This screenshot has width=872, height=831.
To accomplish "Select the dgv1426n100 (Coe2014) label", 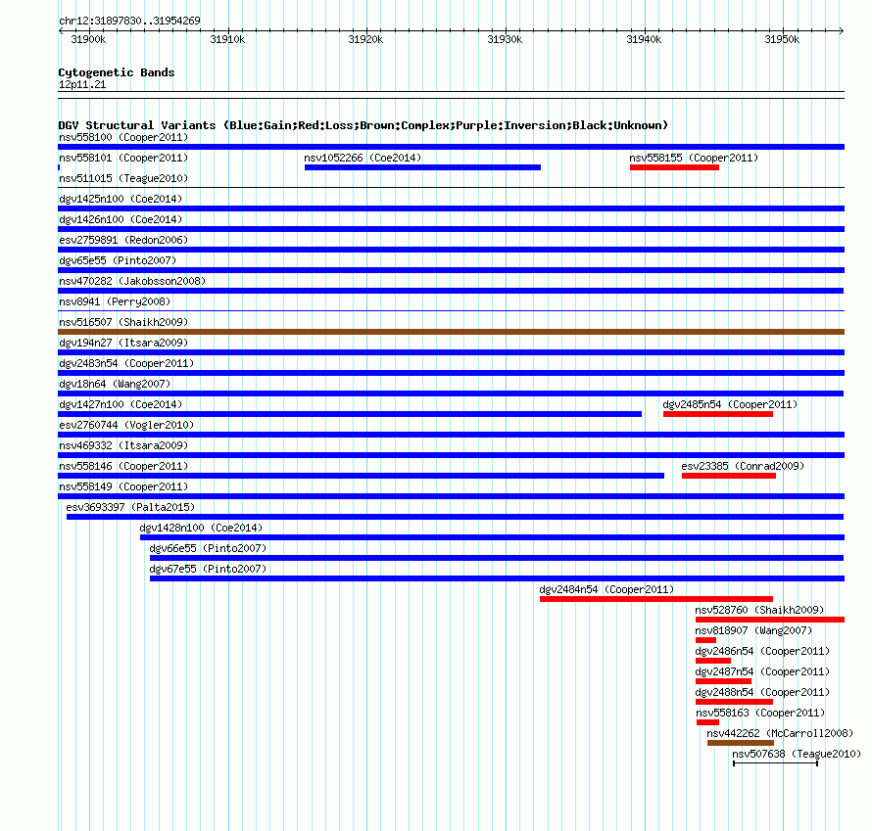I will [121, 219].
